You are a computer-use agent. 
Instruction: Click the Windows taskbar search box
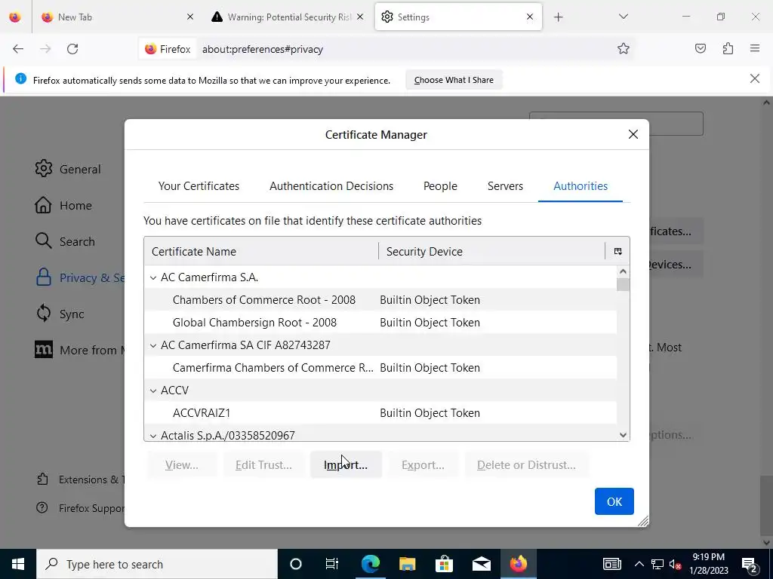tap(157, 564)
